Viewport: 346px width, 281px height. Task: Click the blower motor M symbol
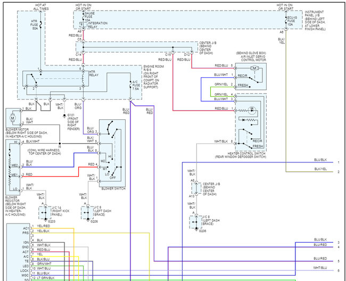click(x=12, y=118)
